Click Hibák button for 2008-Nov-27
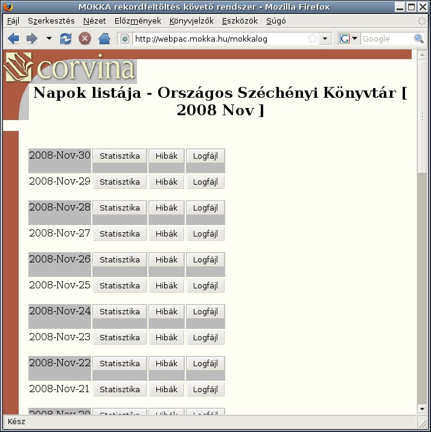Viewport: 431px width, 432px height. (167, 234)
